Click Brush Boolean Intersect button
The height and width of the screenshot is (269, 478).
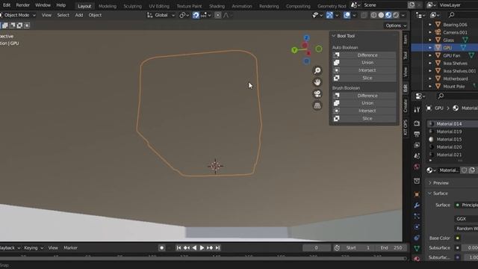[364, 111]
